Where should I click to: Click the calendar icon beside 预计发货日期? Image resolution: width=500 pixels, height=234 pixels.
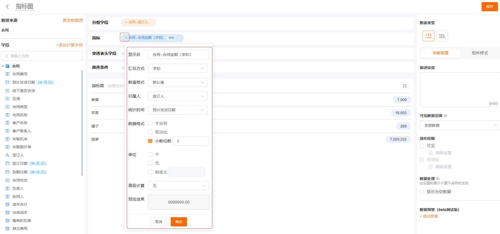point(7,82)
